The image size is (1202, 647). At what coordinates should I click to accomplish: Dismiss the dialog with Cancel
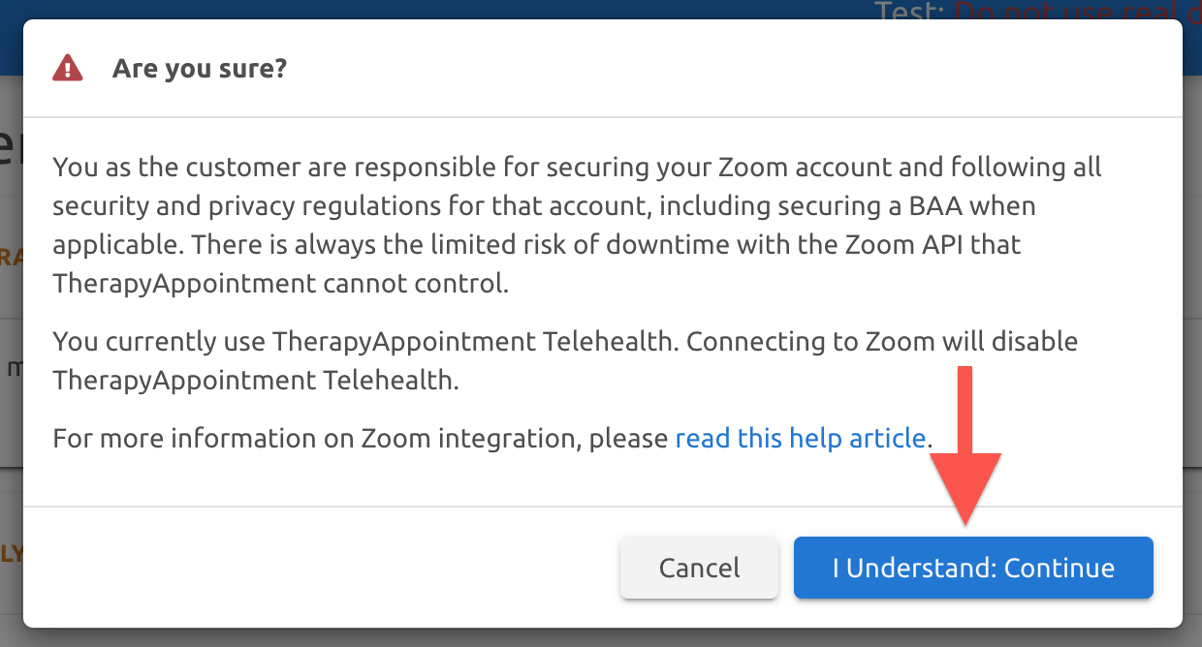tap(699, 568)
